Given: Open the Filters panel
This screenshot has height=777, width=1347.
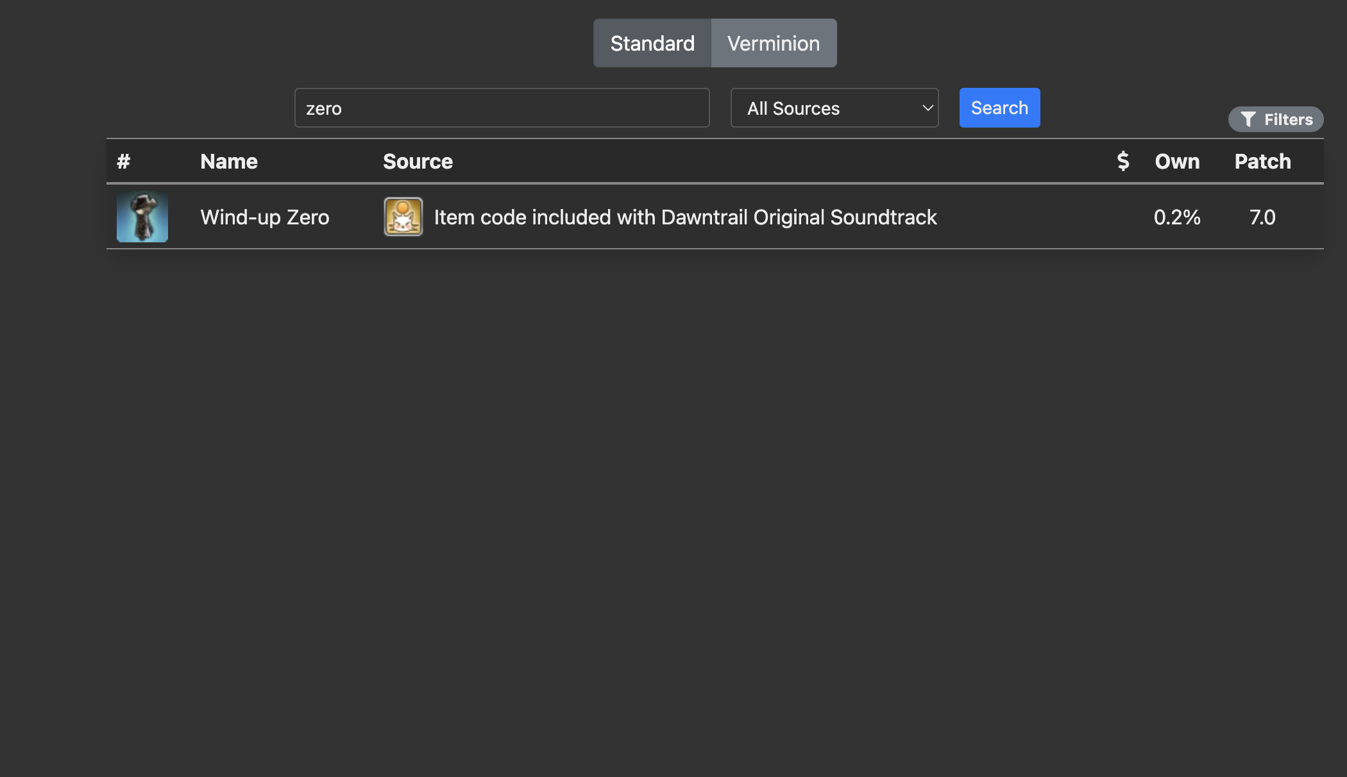Looking at the screenshot, I should point(1275,119).
